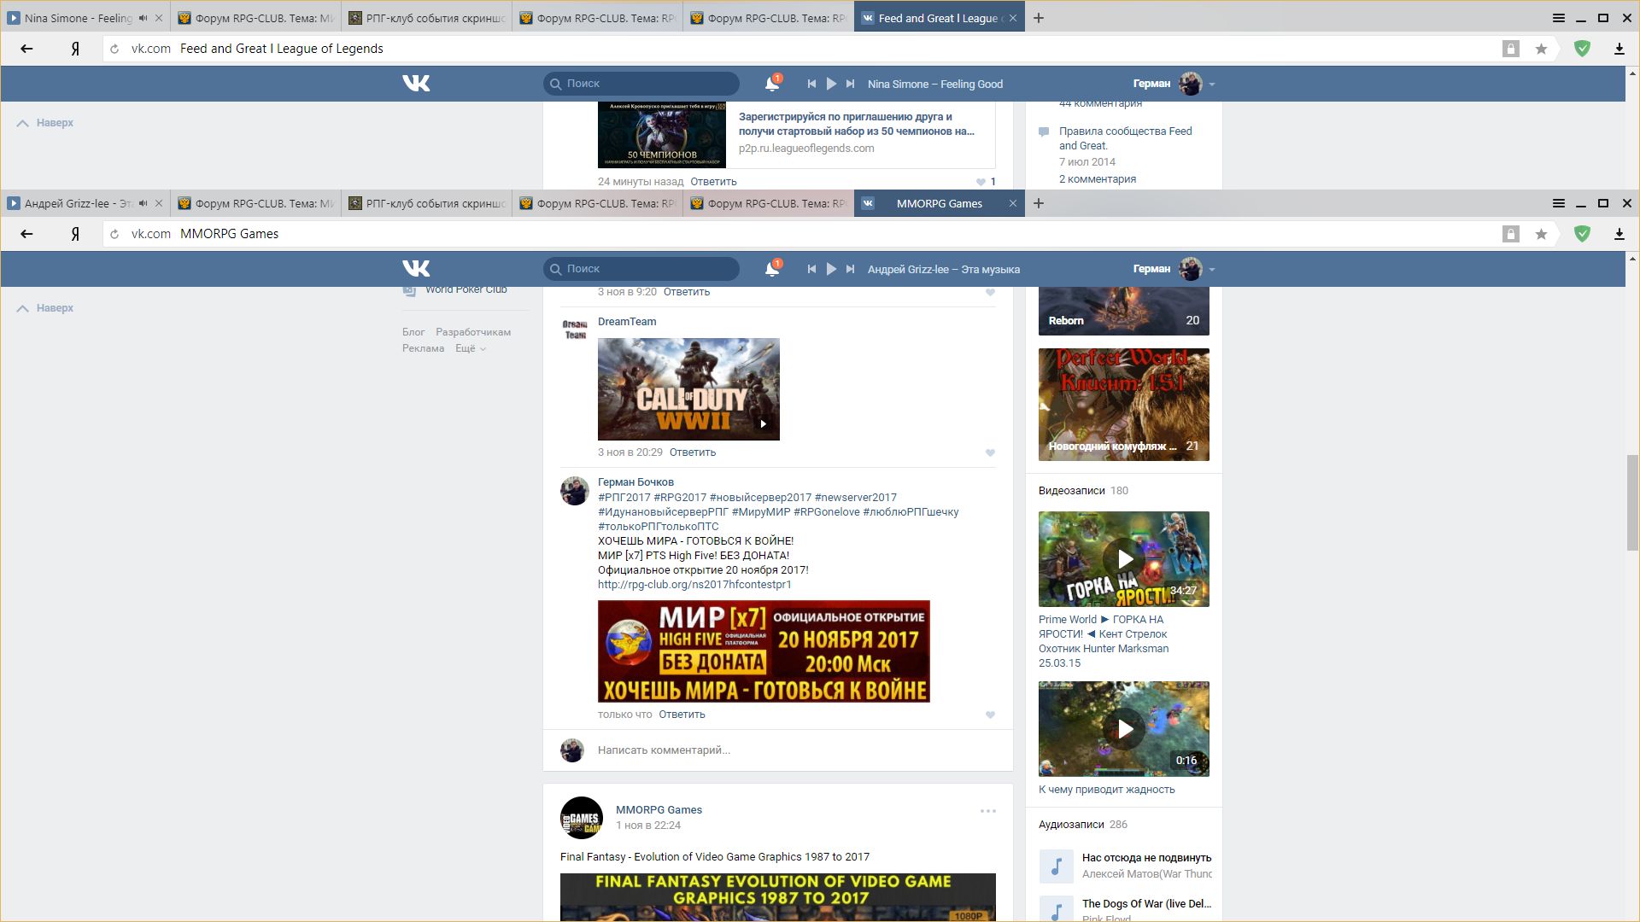Bookmark MMORPG Games page with star icon
The height and width of the screenshot is (922, 1640).
(x=1541, y=234)
